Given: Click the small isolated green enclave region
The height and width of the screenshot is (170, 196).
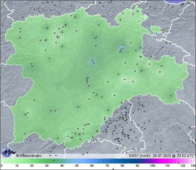Looking at the screenshot, I should click(156, 29).
